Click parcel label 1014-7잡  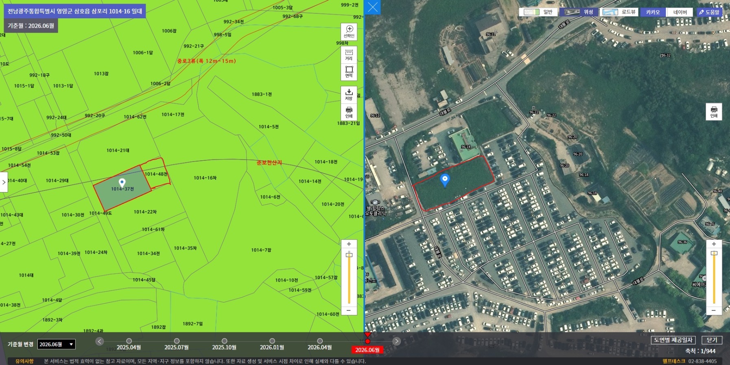(x=261, y=250)
